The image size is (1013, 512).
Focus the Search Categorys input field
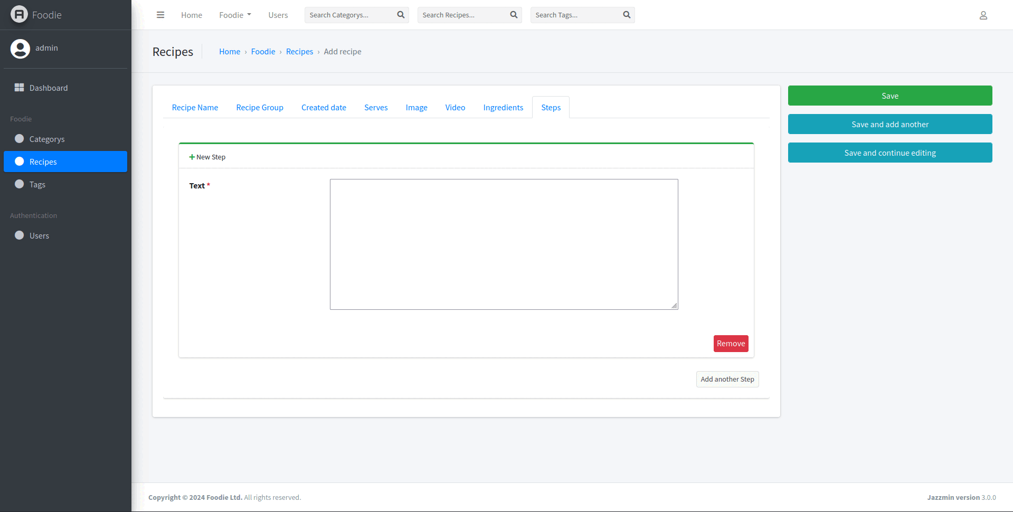[349, 15]
